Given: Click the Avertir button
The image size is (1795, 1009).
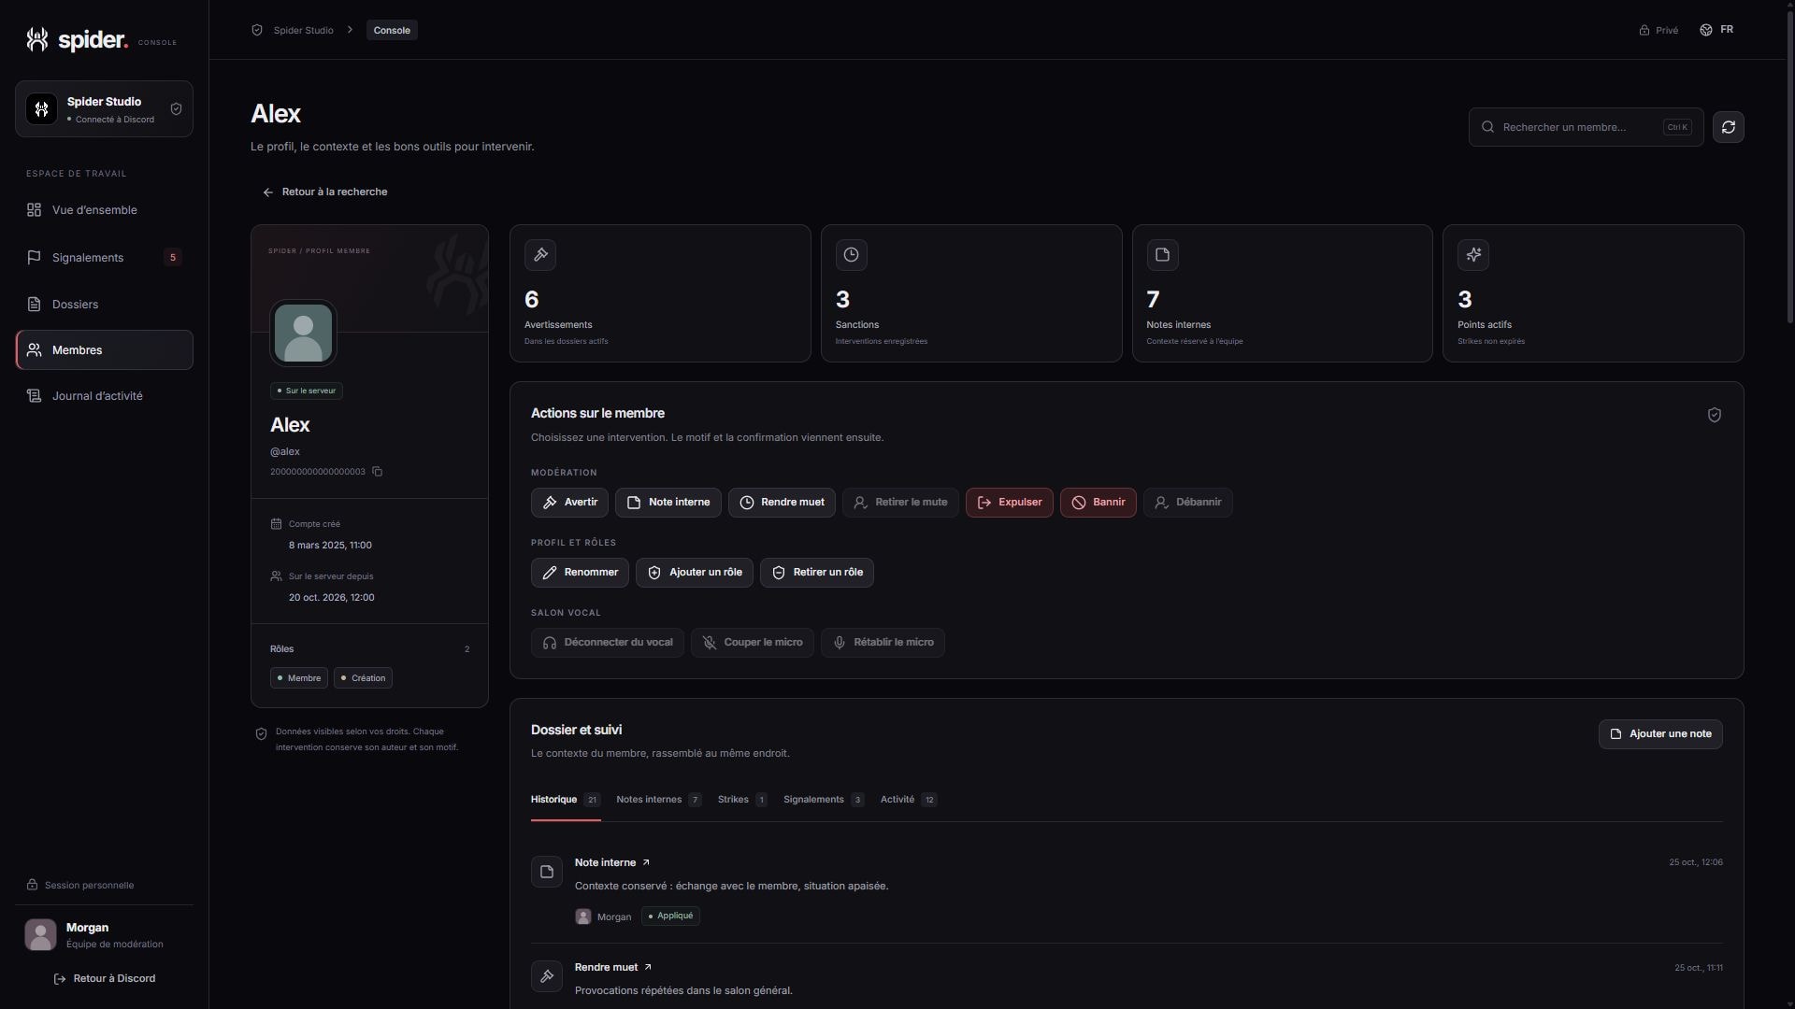Looking at the screenshot, I should pyautogui.click(x=569, y=503).
